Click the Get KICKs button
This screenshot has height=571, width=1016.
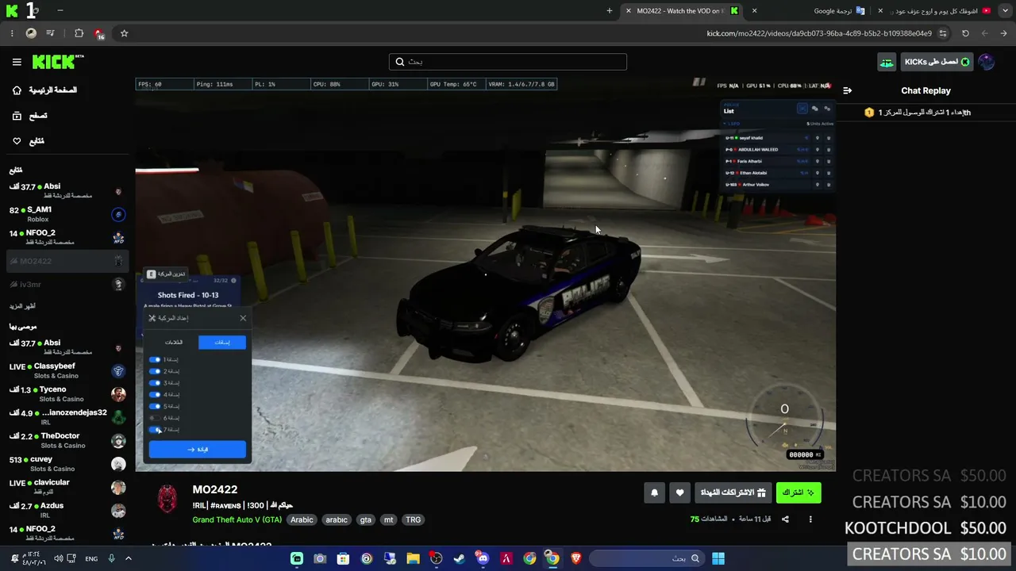(937, 62)
